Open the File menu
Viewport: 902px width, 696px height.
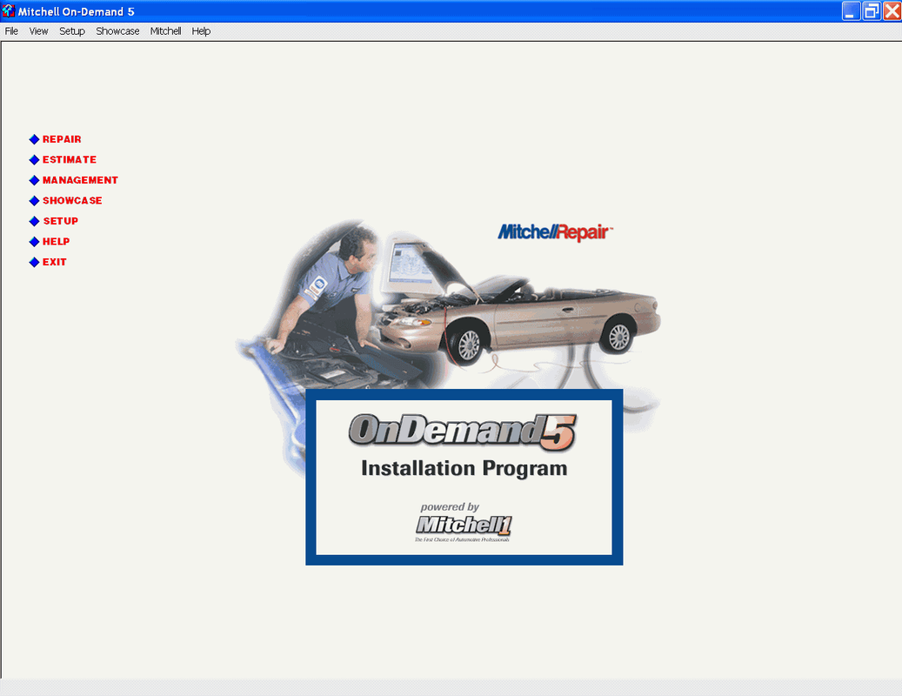(x=11, y=31)
